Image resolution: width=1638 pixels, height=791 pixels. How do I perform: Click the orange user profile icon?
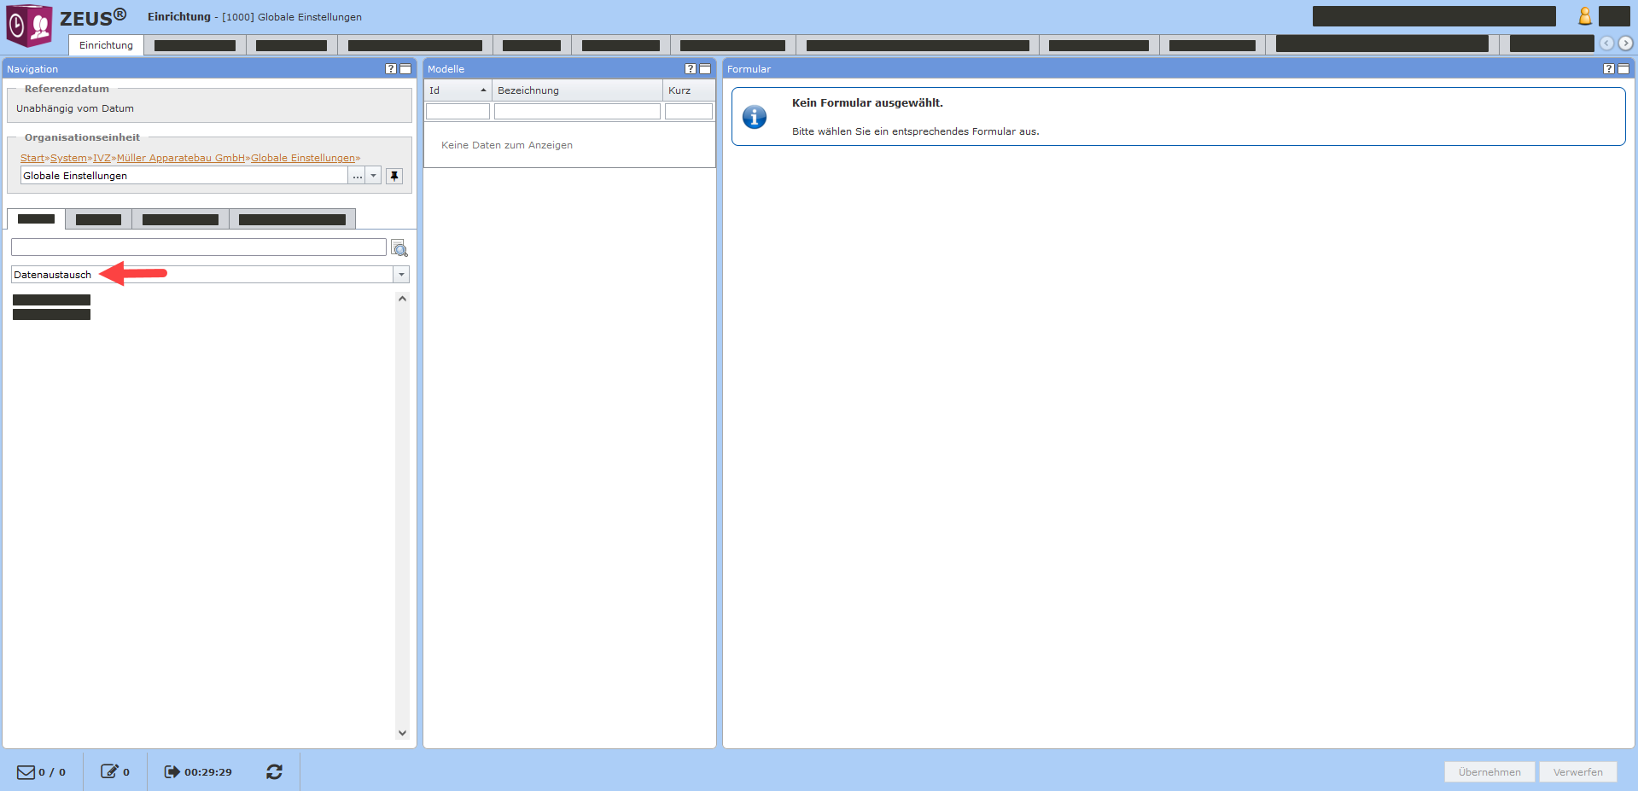click(x=1584, y=16)
